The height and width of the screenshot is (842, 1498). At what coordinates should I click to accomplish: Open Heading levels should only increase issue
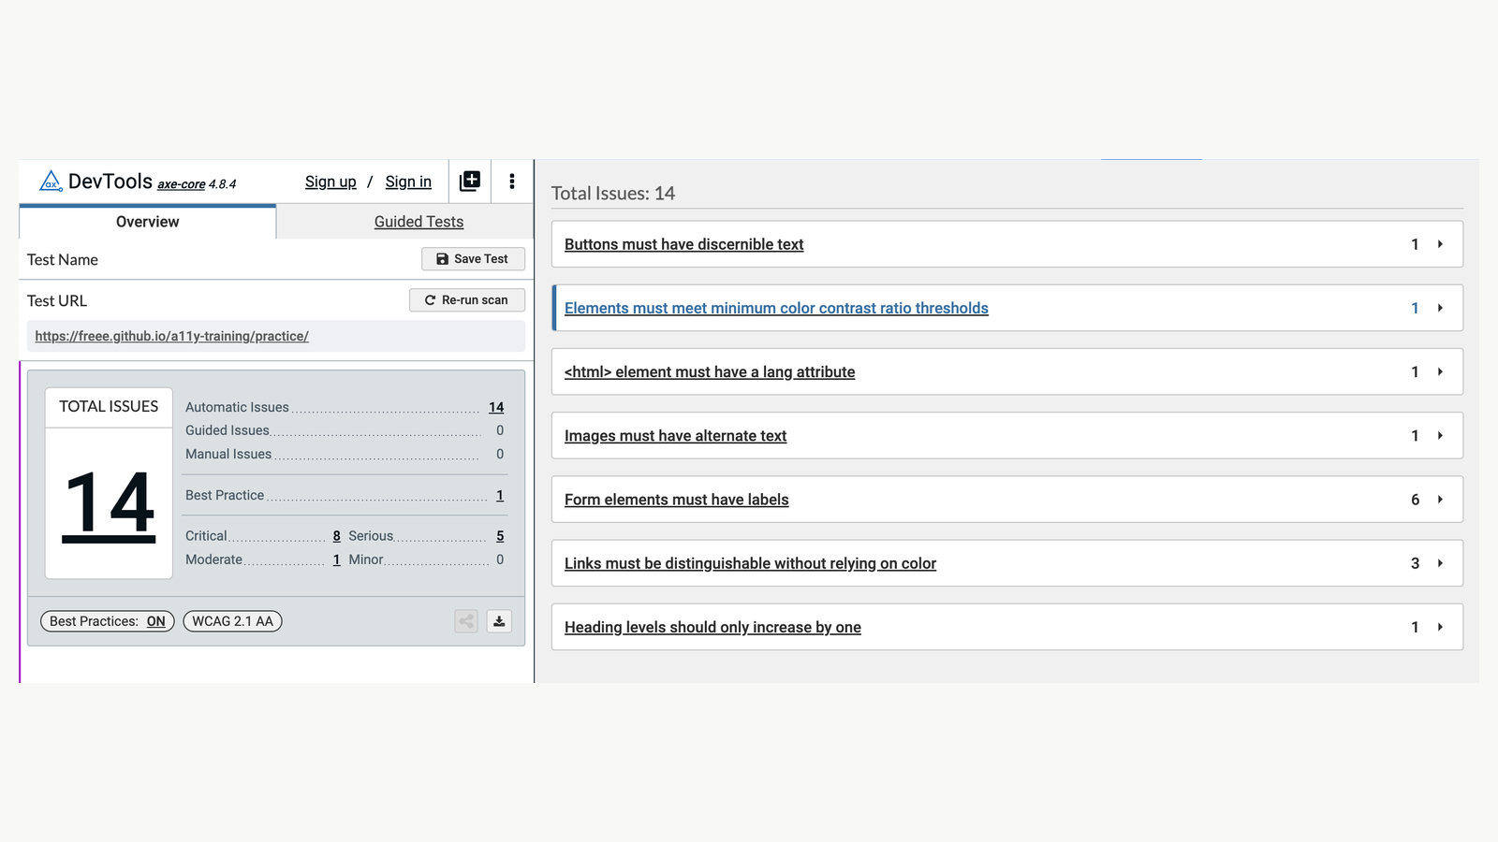712,627
